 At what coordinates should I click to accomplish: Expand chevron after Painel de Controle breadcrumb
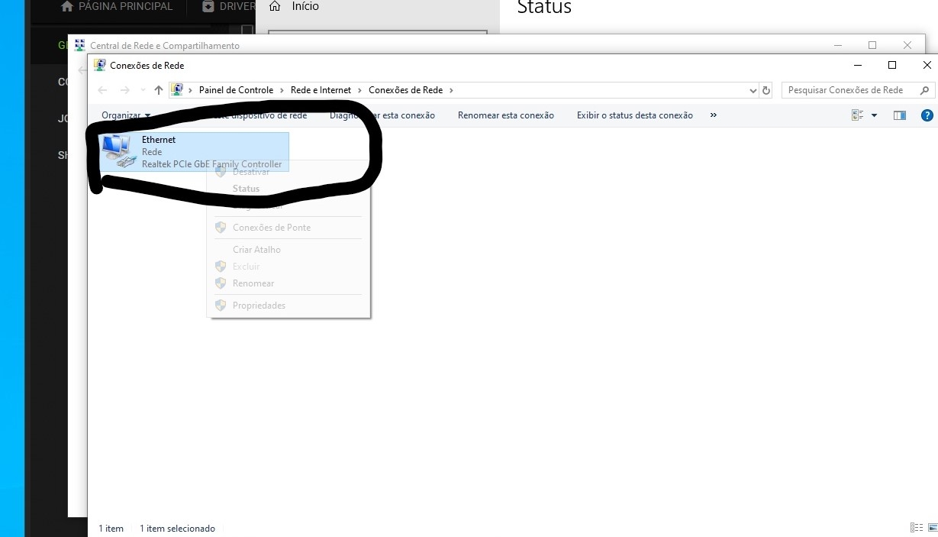[282, 90]
